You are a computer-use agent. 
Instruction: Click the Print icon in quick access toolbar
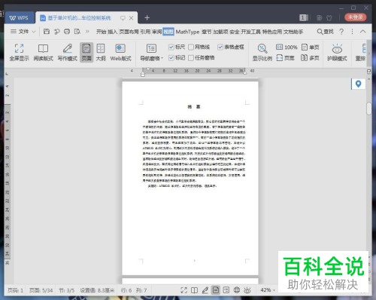click(x=67, y=32)
